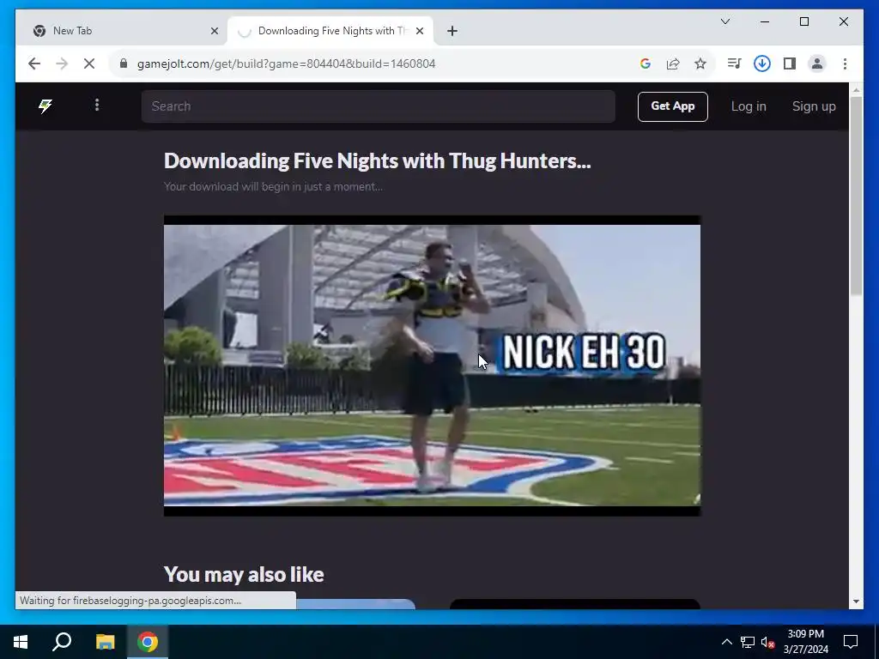Open the notification center icon
This screenshot has width=879, height=659.
click(x=851, y=642)
